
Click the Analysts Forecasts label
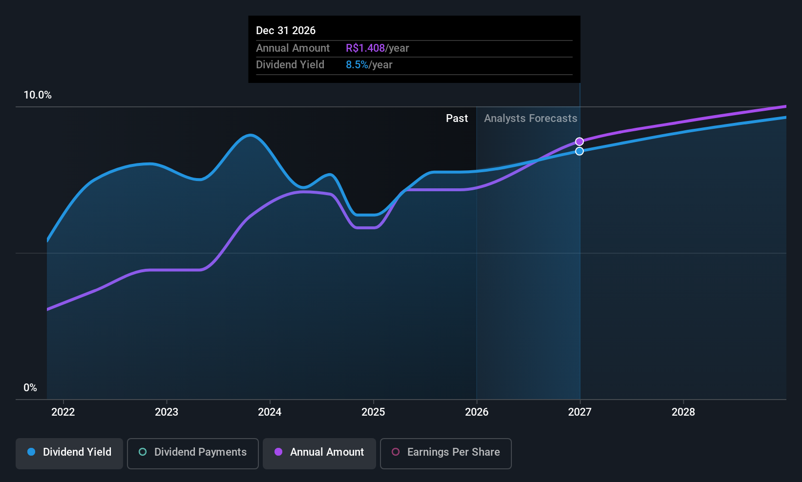530,119
